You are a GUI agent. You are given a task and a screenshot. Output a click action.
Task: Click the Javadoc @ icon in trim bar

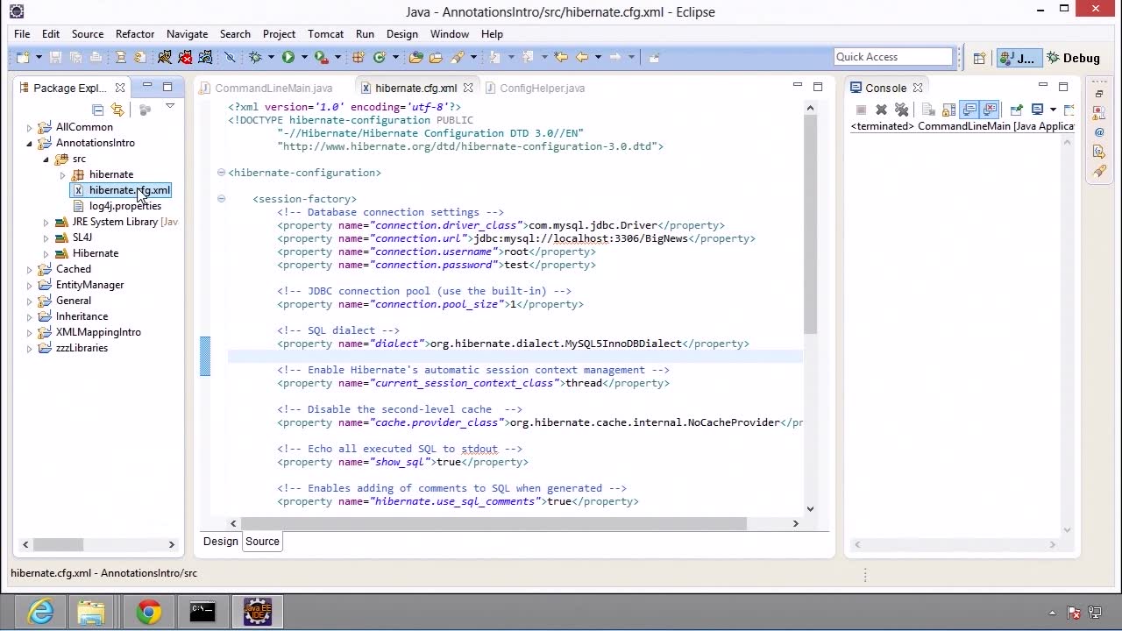coord(1099,132)
